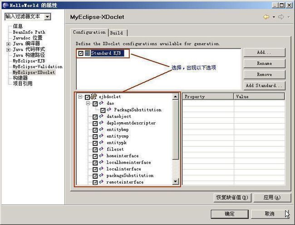This screenshot has width=295, height=225.
Task: Toggle the dataobject checkbox
Action: coord(95,117)
